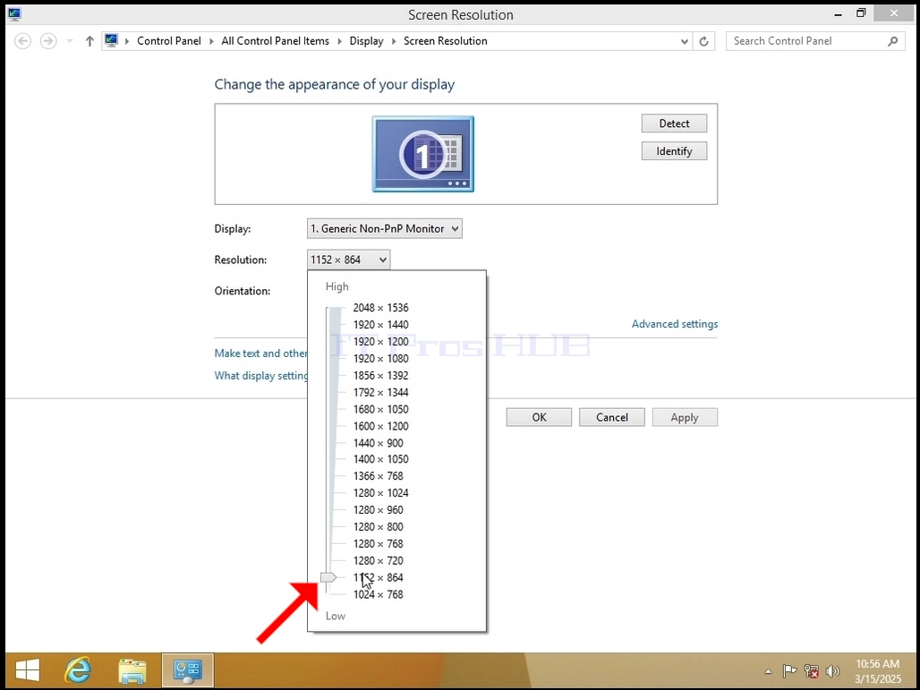Screen dimensions: 920x690
Task: Click the Cancel button
Action: click(x=612, y=417)
